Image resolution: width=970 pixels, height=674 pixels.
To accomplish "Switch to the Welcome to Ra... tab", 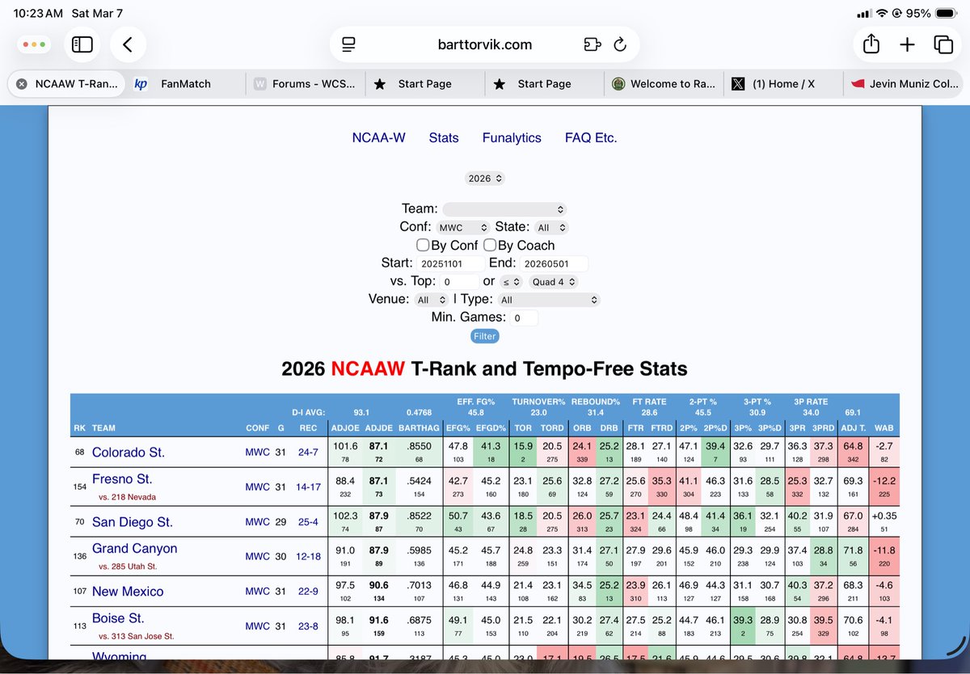I will coord(664,84).
